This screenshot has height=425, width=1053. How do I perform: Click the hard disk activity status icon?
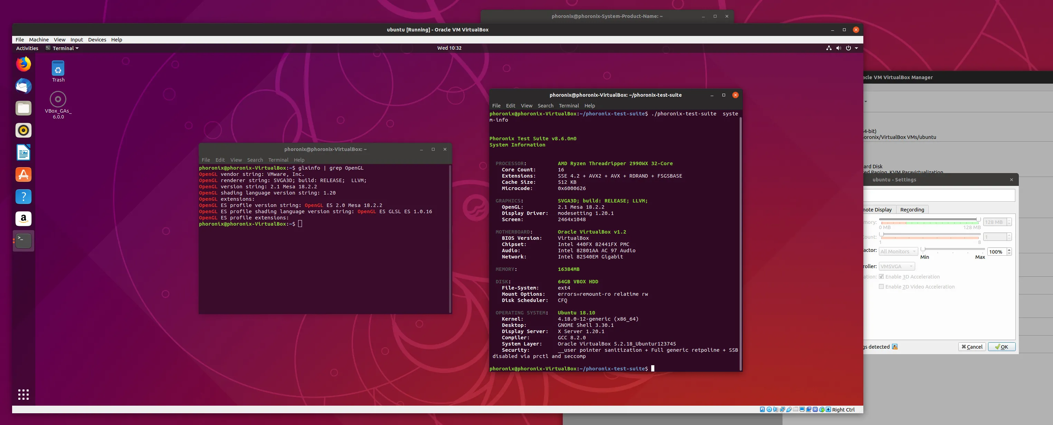(763, 409)
